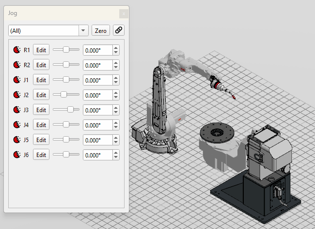Click the R1 joint rotation icon

[x=17, y=50]
